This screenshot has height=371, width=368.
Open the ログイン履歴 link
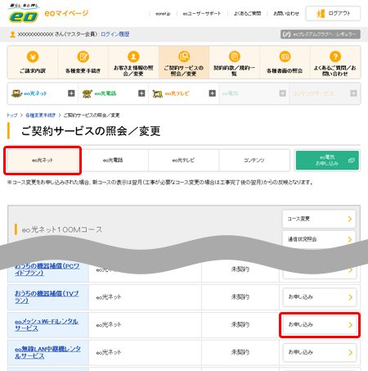click(114, 34)
